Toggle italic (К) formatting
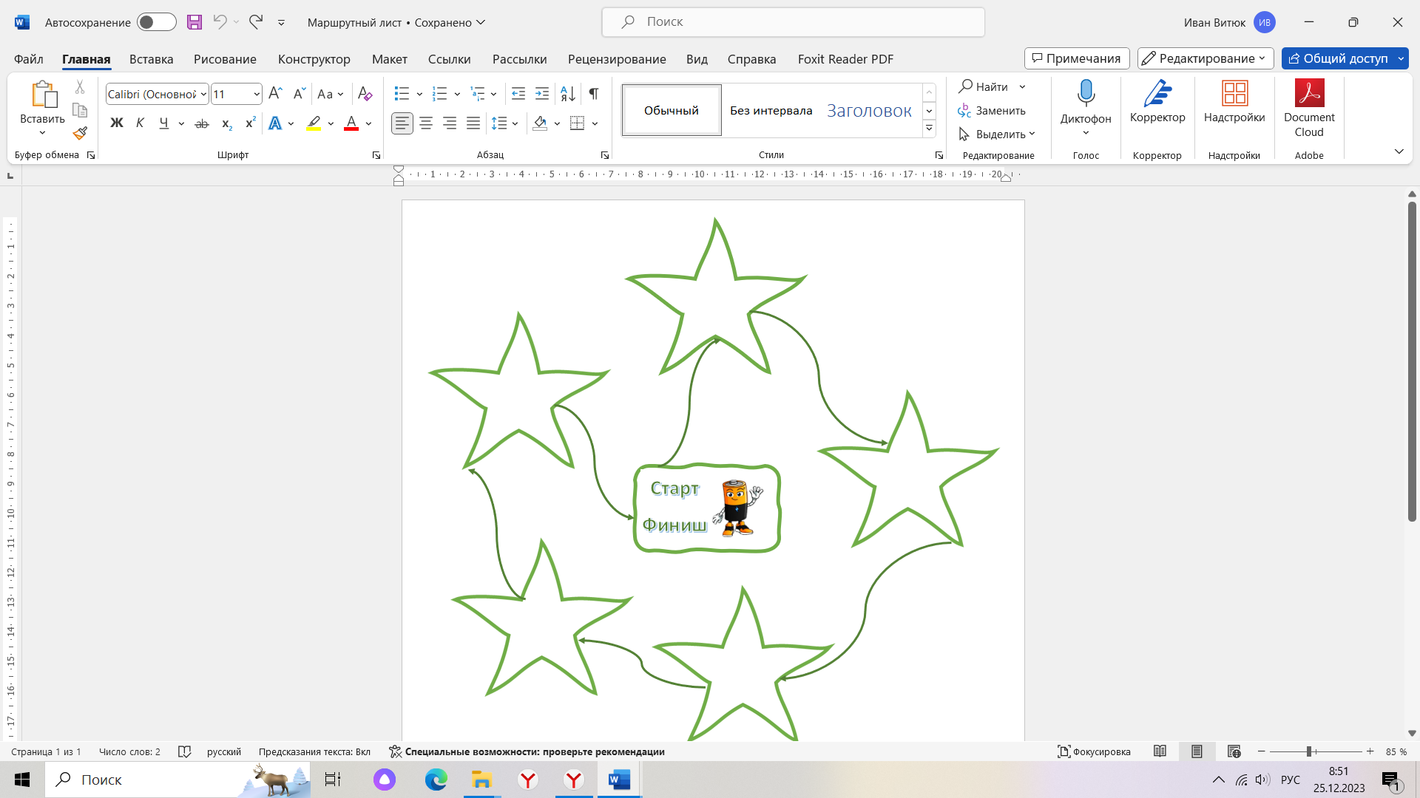 140,124
